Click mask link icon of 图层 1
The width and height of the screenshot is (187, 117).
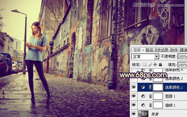(x=150, y=96)
